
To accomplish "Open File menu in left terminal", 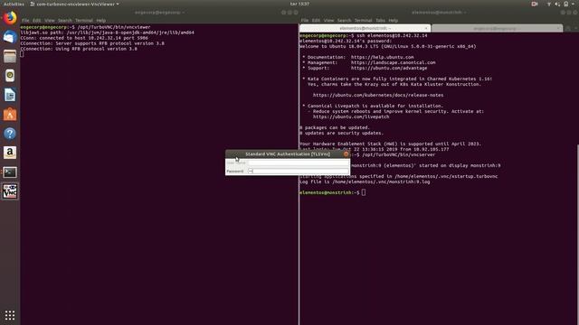I will [x=25, y=21].
